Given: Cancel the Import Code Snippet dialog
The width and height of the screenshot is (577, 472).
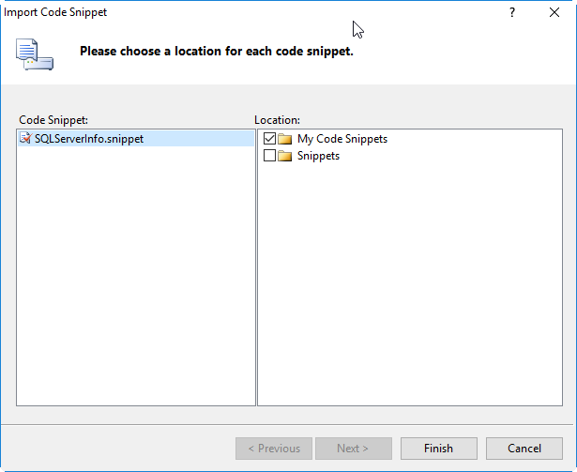Looking at the screenshot, I should pyautogui.click(x=524, y=449).
